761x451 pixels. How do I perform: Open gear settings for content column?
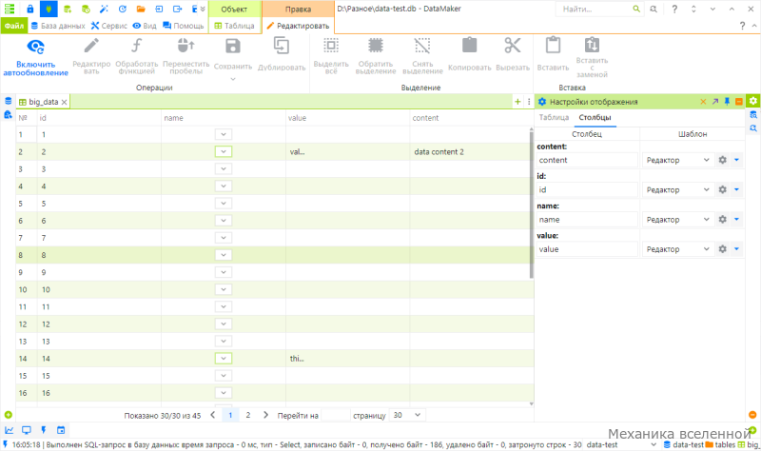(x=723, y=160)
